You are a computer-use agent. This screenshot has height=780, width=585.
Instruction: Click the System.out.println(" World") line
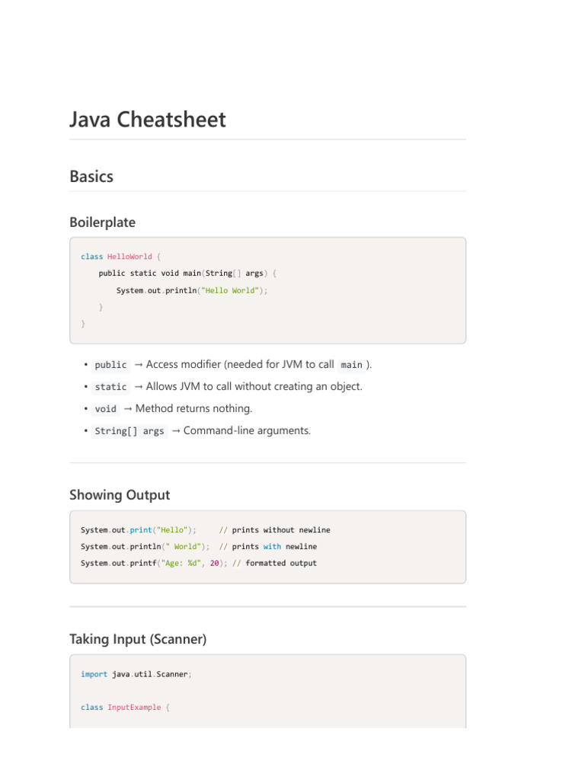coord(145,547)
